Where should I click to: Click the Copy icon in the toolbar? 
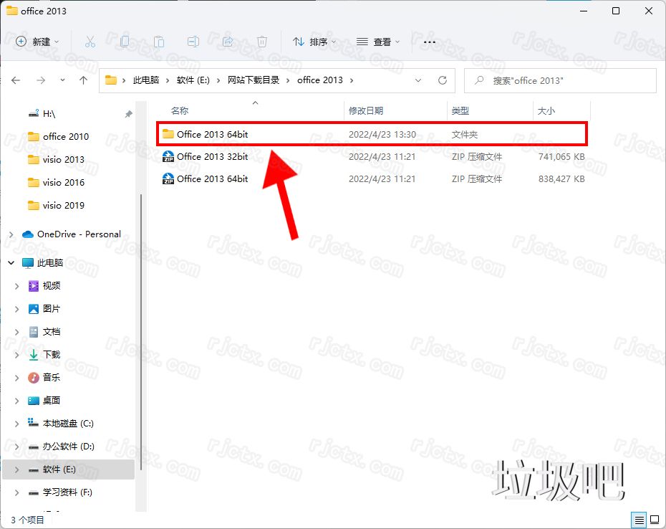pos(125,42)
